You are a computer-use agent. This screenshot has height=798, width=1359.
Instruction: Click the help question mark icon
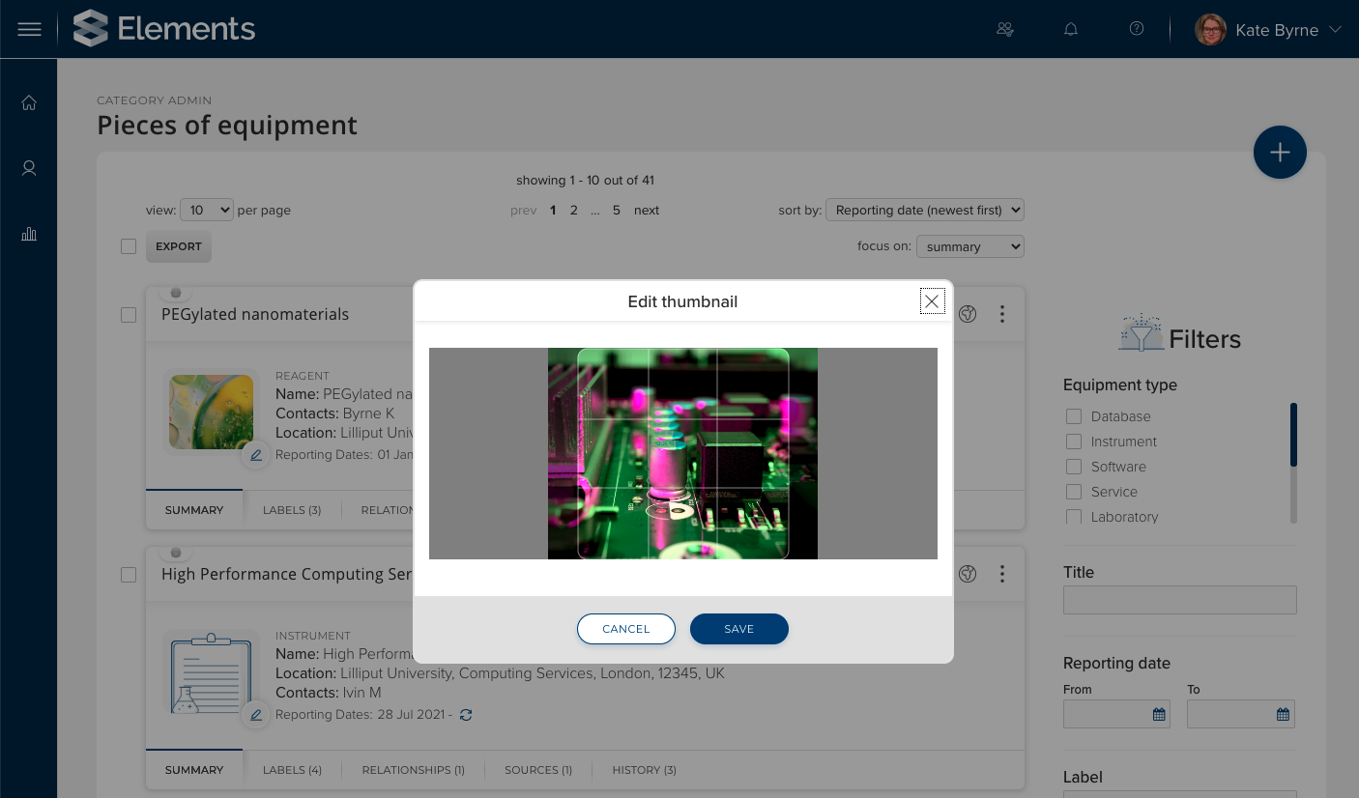(1137, 29)
